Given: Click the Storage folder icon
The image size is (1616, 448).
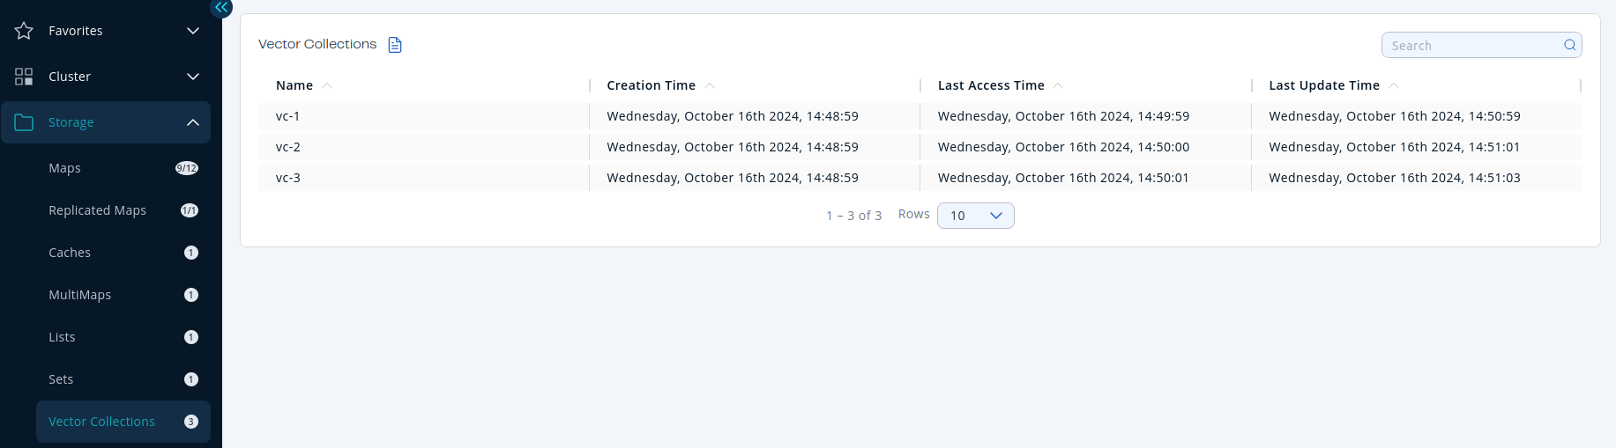Looking at the screenshot, I should [24, 122].
